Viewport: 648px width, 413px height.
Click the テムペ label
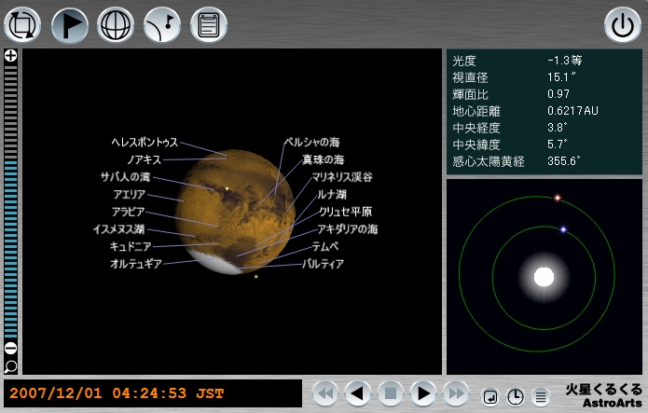click(x=325, y=246)
